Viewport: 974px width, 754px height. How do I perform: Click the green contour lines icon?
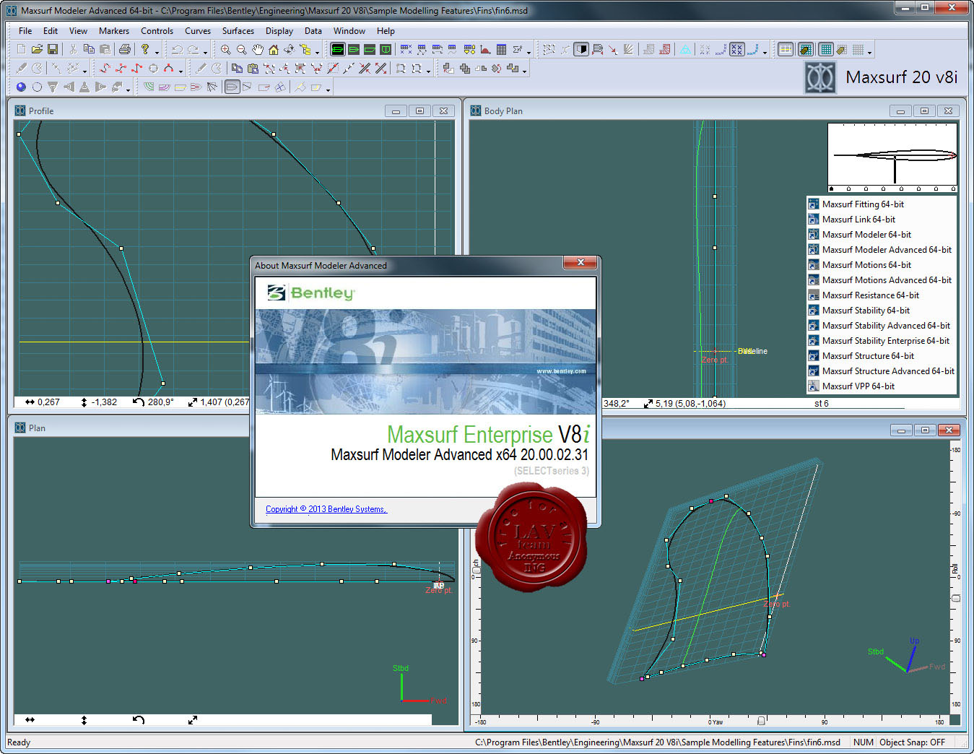coord(149,87)
